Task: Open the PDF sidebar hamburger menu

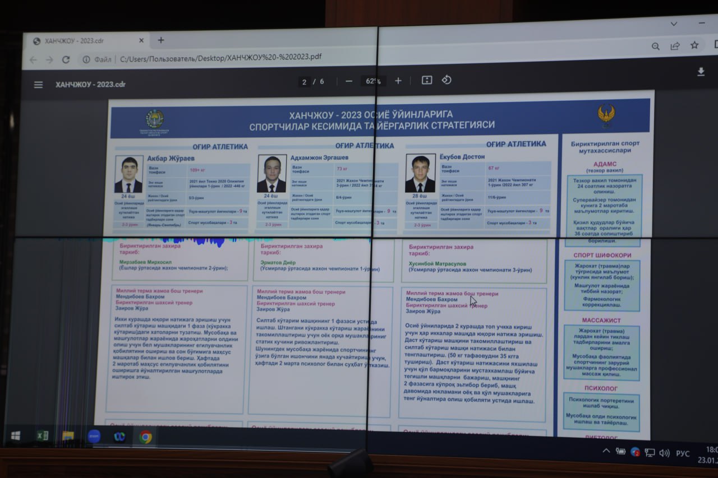Action: [x=38, y=85]
